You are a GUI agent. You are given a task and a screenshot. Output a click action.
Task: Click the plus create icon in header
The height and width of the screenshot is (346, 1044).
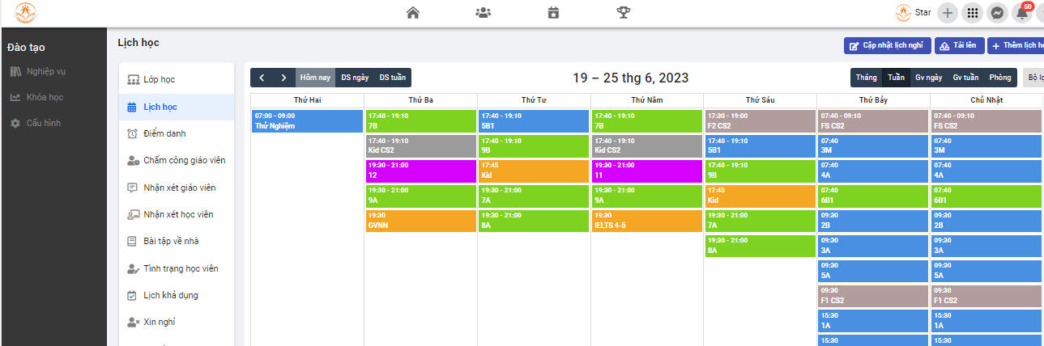pyautogui.click(x=948, y=13)
